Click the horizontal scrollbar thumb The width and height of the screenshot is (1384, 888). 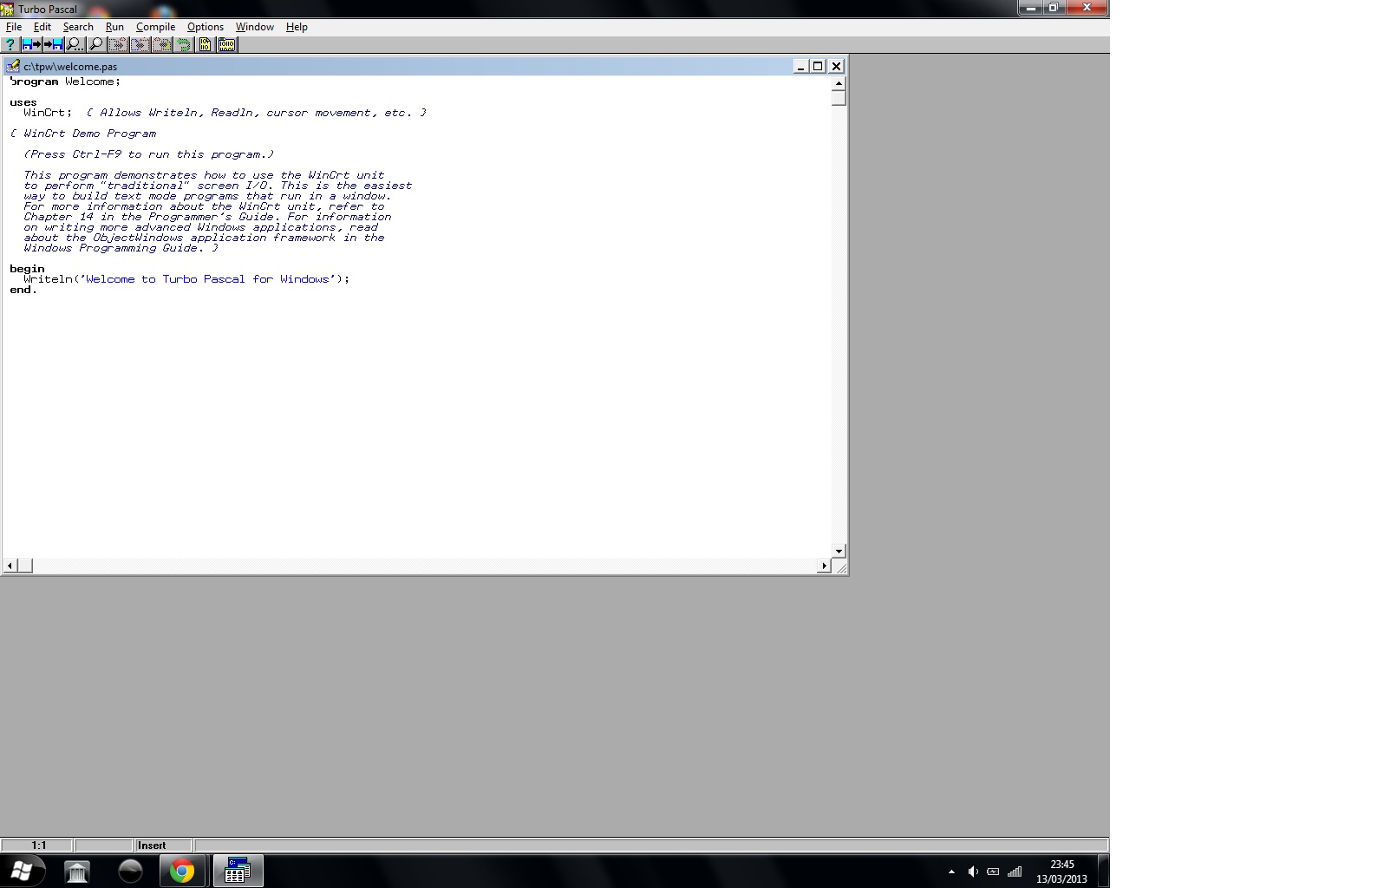25,566
